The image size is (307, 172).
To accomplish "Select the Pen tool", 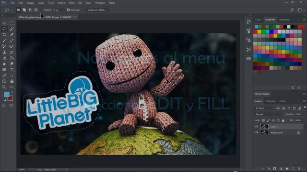I will (4, 75).
